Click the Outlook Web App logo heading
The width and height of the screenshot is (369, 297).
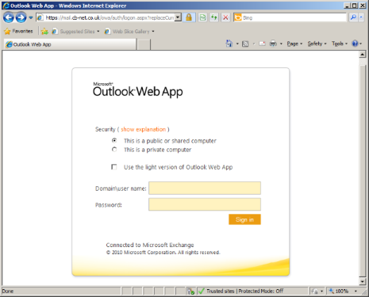(138, 89)
